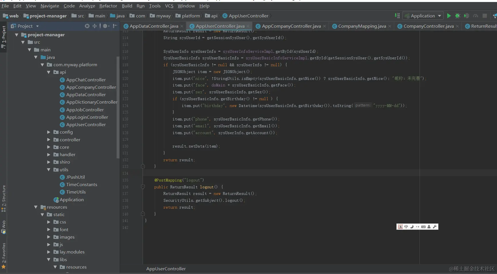Open the soft keyboard from IME bar
Image resolution: width=497 pixels, height=274 pixels.
pos(423,227)
